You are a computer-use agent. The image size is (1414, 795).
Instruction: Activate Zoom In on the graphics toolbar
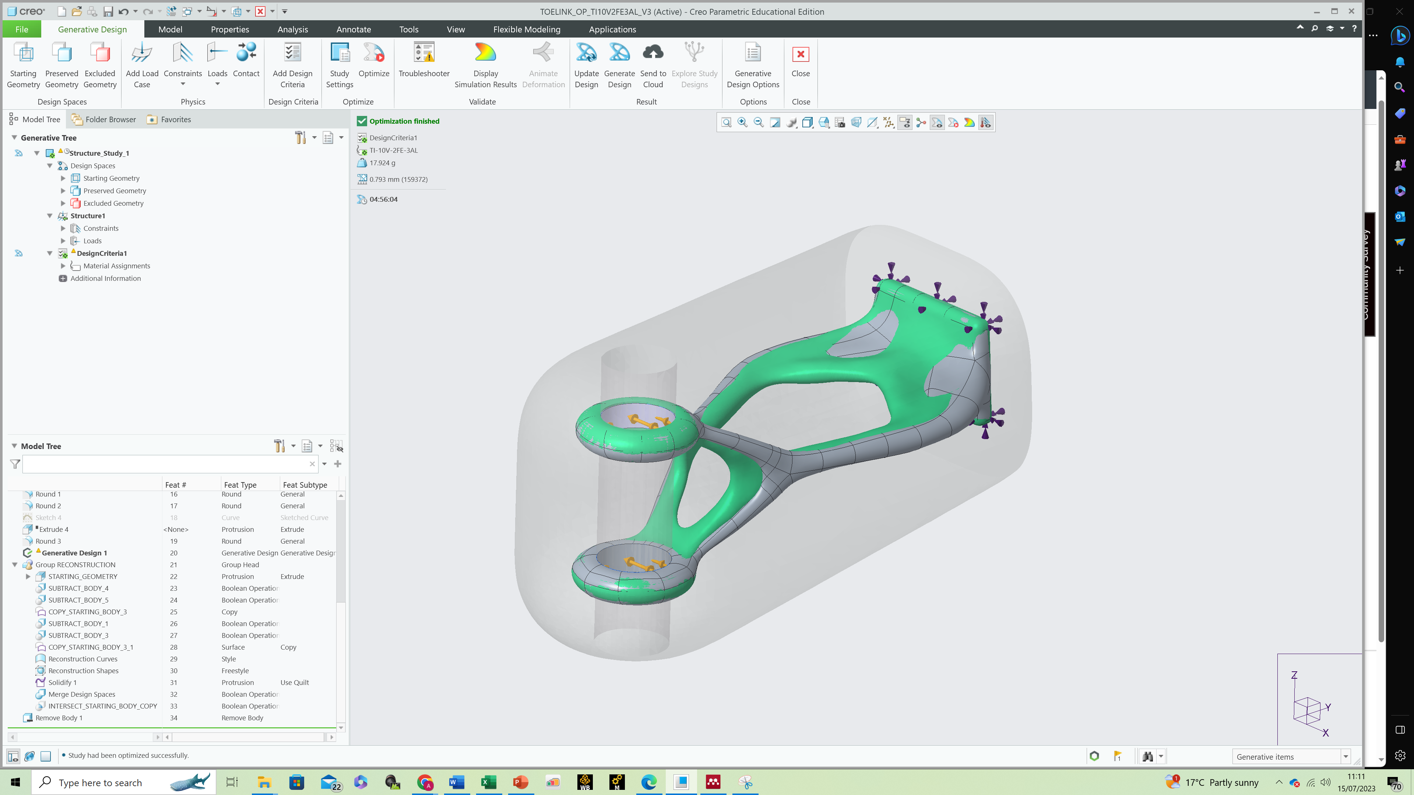[x=742, y=122]
